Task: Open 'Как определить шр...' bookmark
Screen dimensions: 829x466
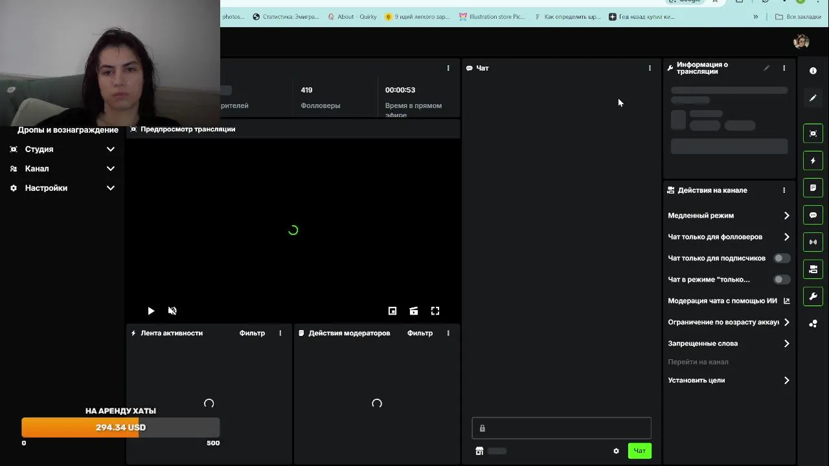Action: pos(567,17)
